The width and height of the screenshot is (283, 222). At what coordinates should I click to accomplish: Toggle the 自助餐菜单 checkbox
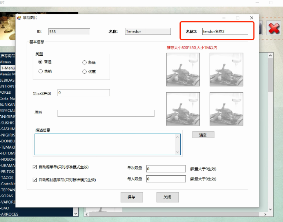35,167
